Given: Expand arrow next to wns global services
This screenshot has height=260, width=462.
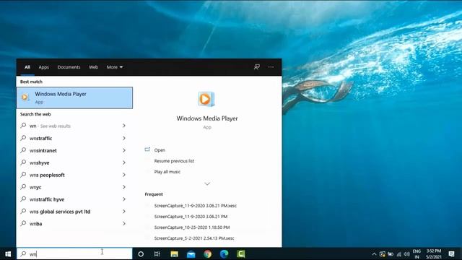Looking at the screenshot, I should click(124, 212).
